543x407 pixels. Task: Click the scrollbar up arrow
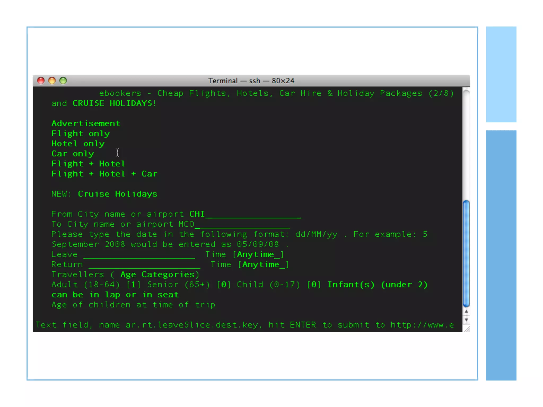466,312
